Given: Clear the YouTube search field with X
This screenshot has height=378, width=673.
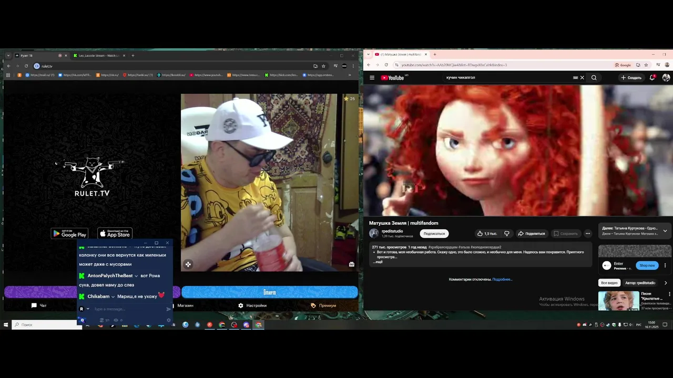Looking at the screenshot, I should tap(582, 78).
